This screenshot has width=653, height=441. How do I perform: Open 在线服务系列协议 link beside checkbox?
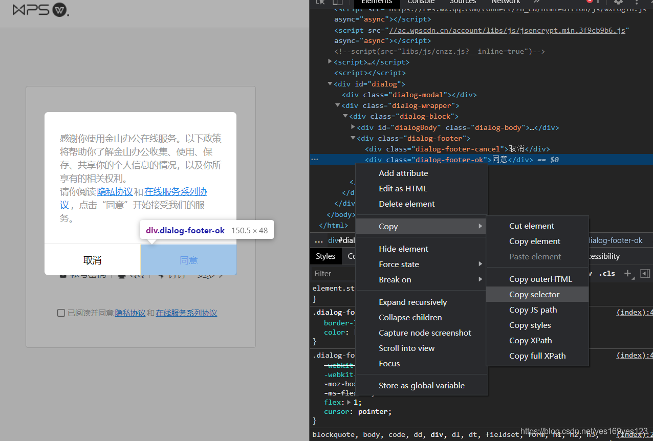pos(186,313)
